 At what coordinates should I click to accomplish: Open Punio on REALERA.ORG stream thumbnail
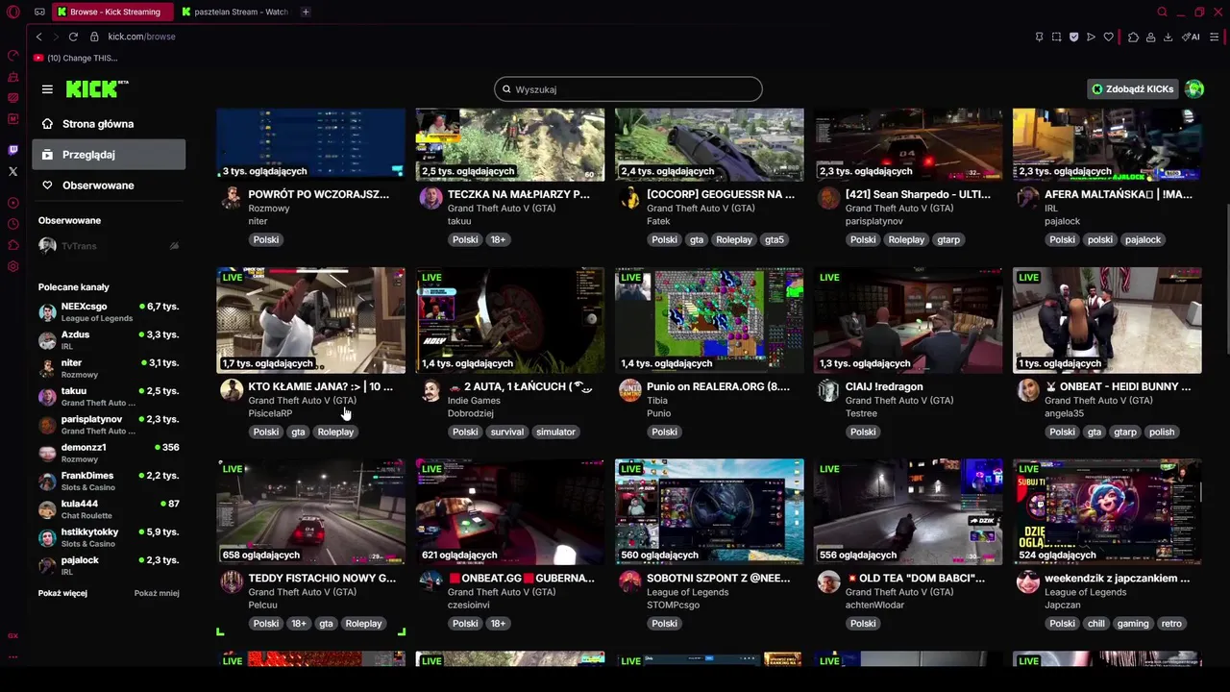click(x=709, y=320)
